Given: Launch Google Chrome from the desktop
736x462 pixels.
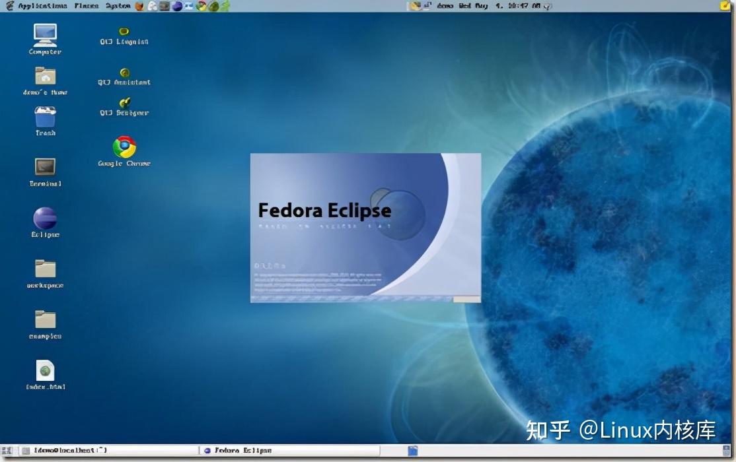Looking at the screenshot, I should pos(124,148).
